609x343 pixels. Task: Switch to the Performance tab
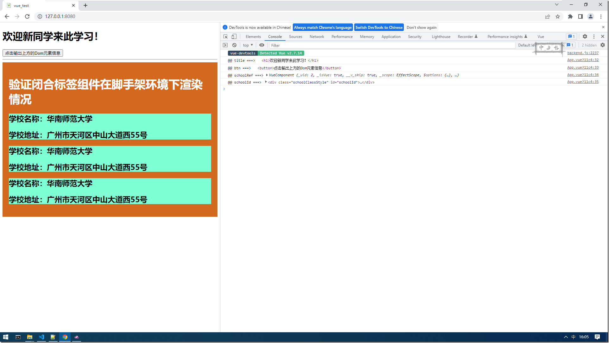coord(342,37)
